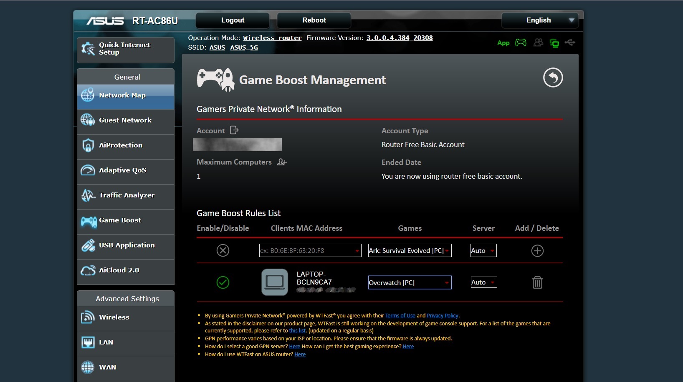Open WAN advanced settings
This screenshot has width=683, height=382.
[126, 368]
